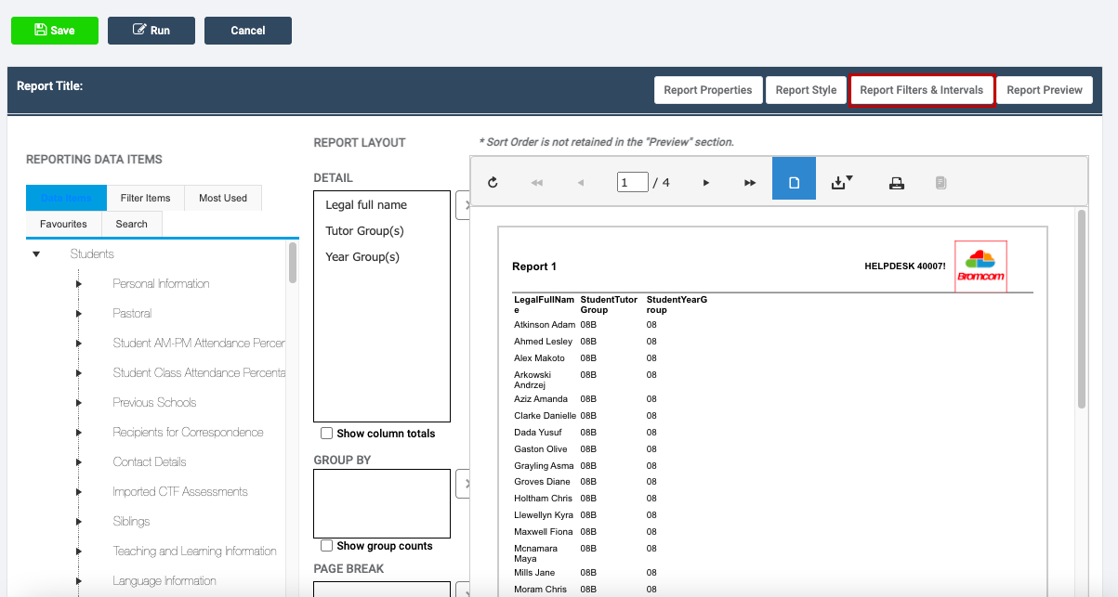Refresh the report preview

pyautogui.click(x=492, y=182)
